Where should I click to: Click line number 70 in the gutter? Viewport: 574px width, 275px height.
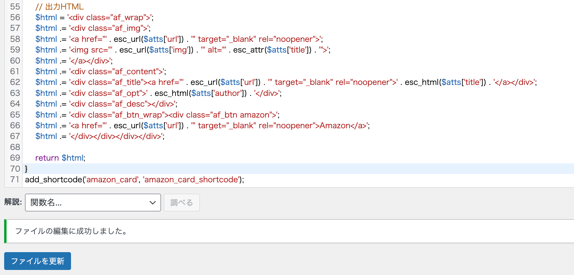pos(15,169)
